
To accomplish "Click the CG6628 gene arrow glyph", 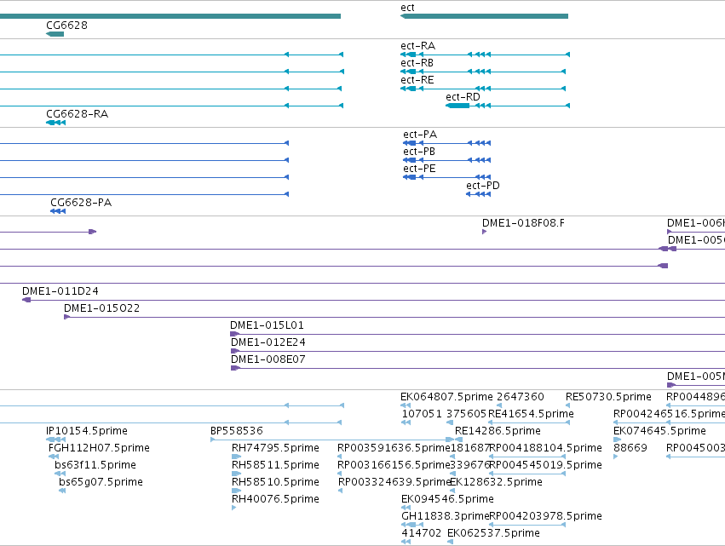I will pyautogui.click(x=55, y=34).
